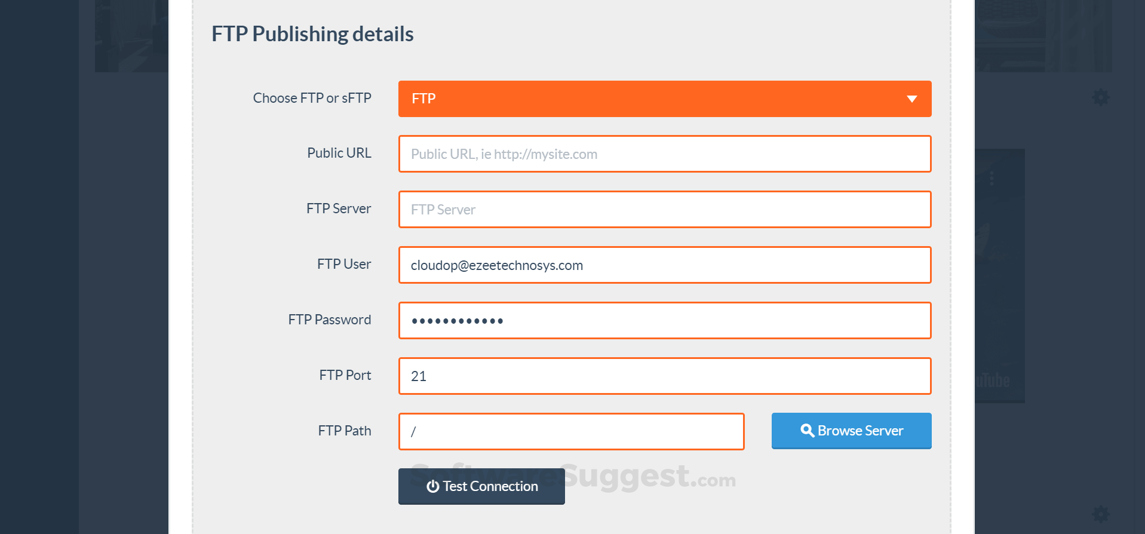The image size is (1145, 534).
Task: Focus the FTP Path input box
Action: pyautogui.click(x=571, y=431)
